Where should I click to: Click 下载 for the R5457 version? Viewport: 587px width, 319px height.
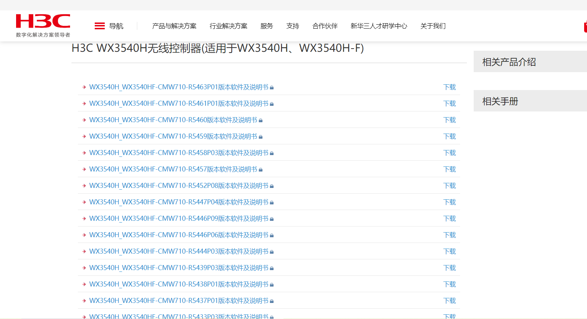(x=450, y=169)
